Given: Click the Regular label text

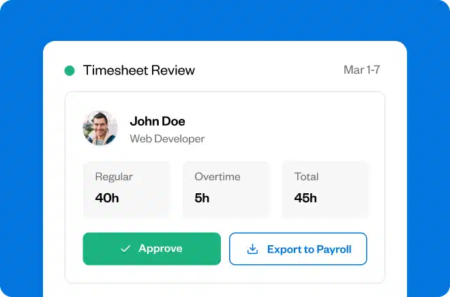Looking at the screenshot, I should point(113,177).
